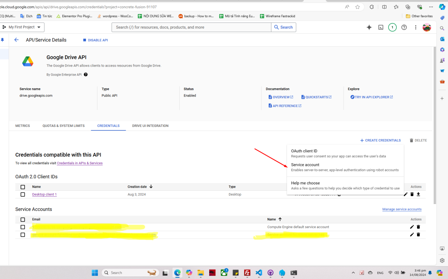The width and height of the screenshot is (448, 279).
Task: Open the API Overview documentation link
Action: tap(281, 97)
